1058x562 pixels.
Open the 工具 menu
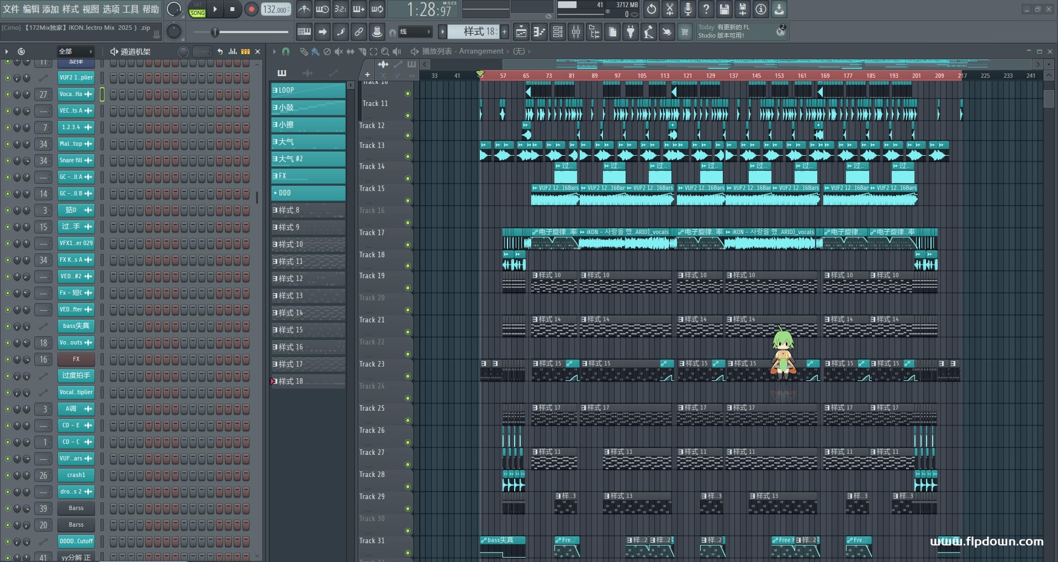pyautogui.click(x=130, y=9)
